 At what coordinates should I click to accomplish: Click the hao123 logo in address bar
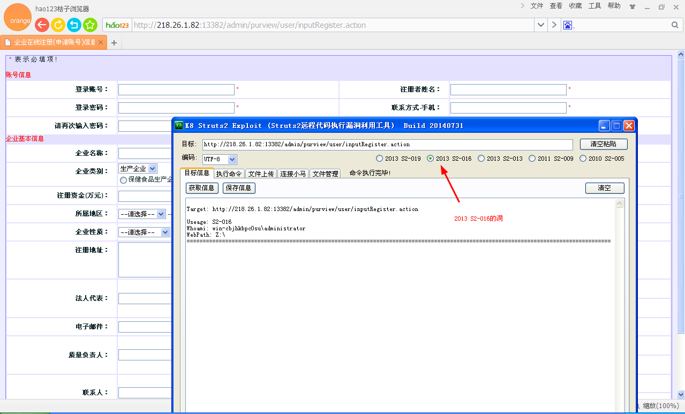click(117, 25)
